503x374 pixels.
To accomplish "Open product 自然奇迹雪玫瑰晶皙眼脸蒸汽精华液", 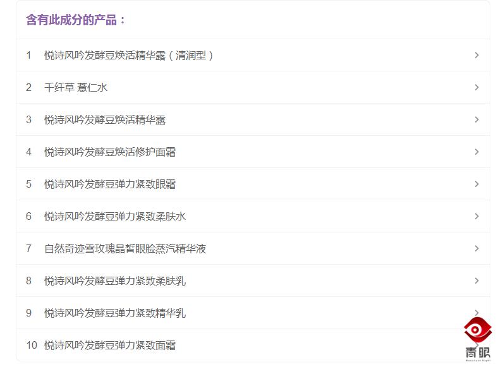I will [x=253, y=248].
